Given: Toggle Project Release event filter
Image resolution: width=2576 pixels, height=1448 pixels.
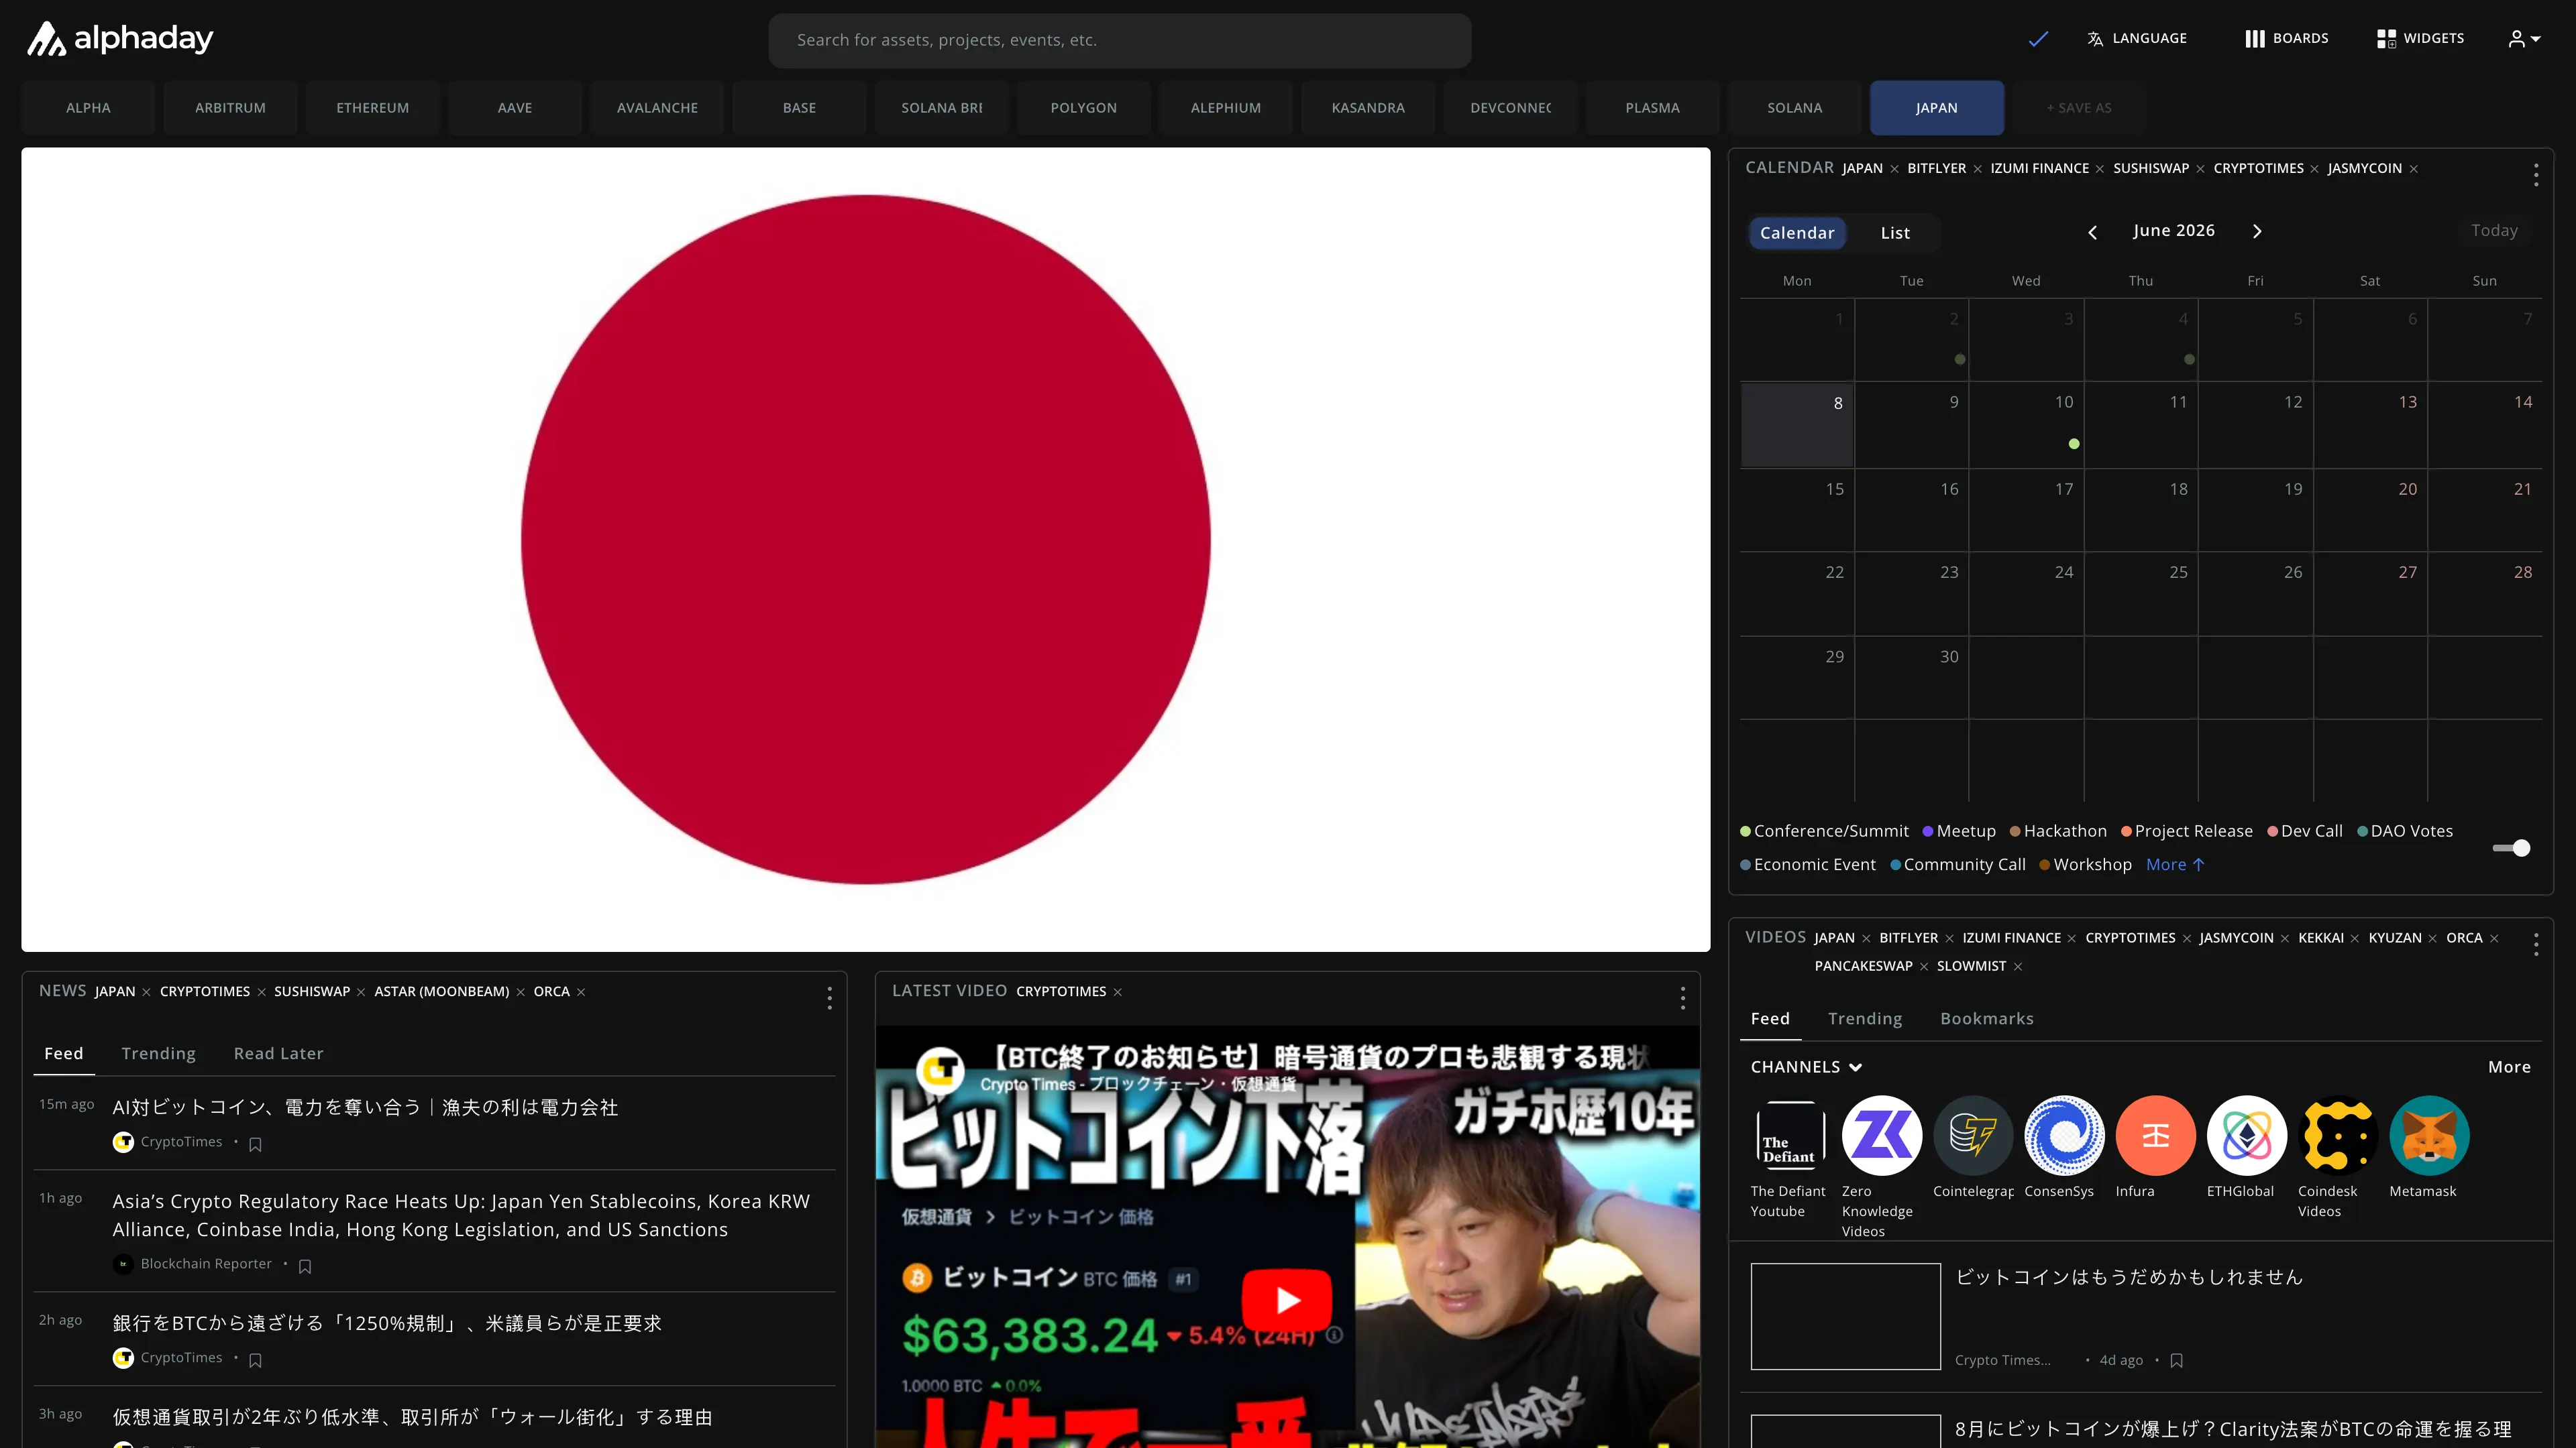Looking at the screenshot, I should pyautogui.click(x=2186, y=831).
